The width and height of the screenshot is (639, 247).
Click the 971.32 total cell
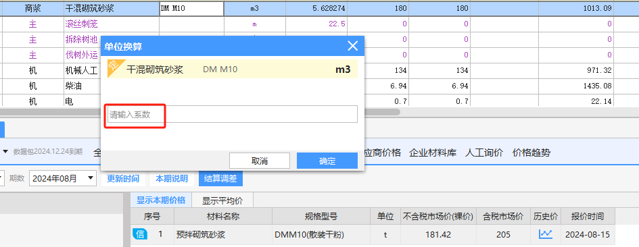click(576, 70)
